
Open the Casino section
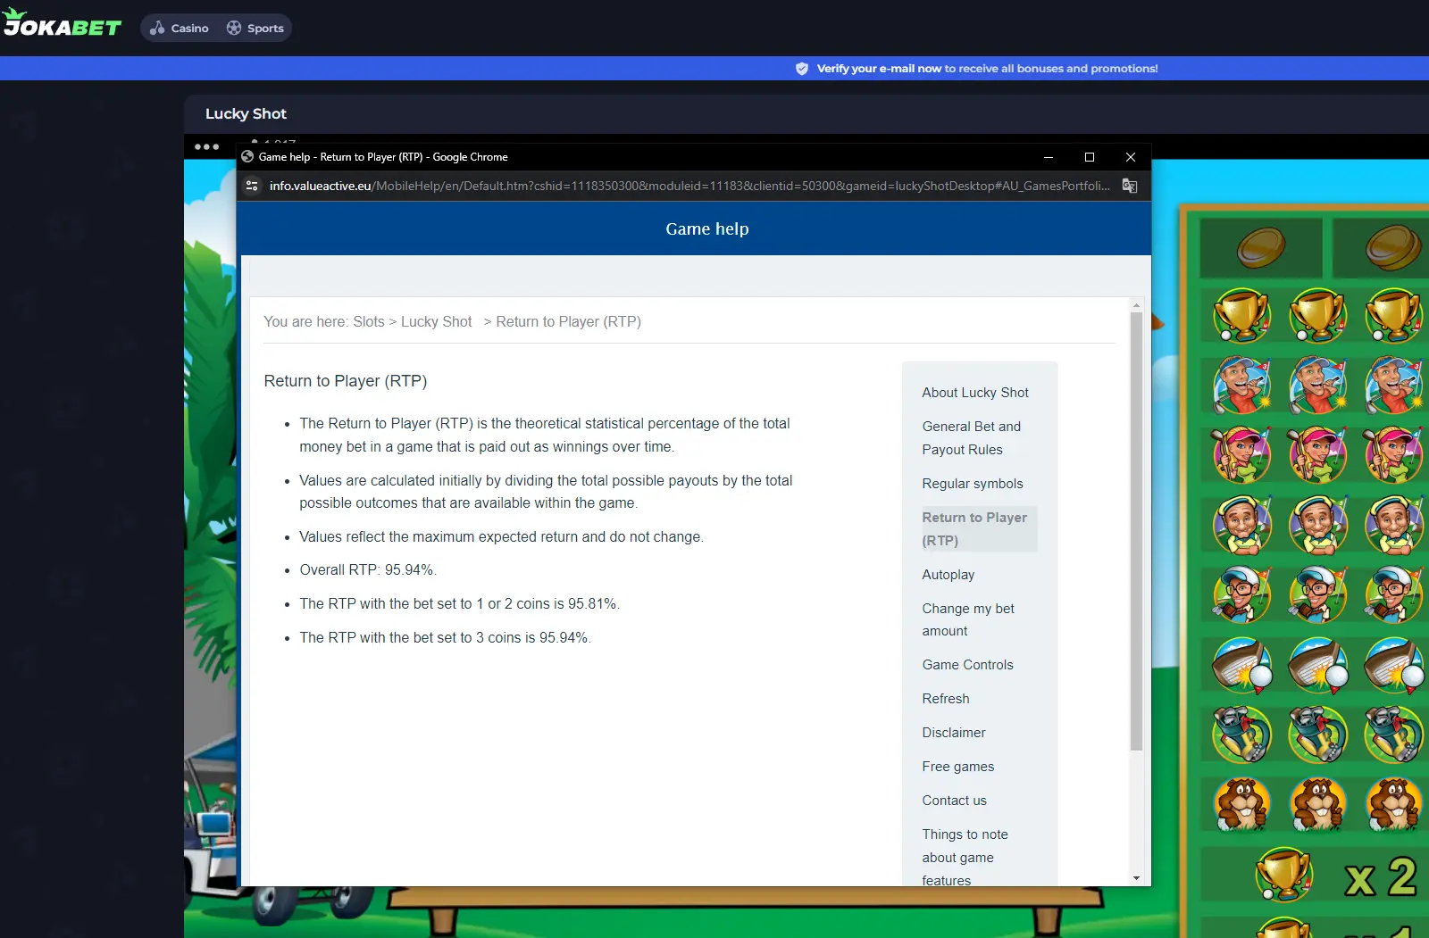point(180,28)
